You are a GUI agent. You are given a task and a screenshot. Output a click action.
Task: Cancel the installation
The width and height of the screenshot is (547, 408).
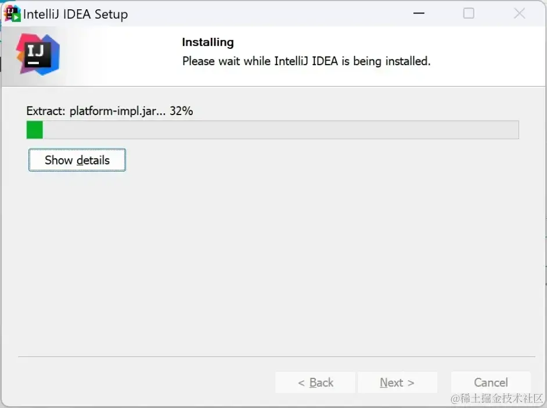pos(491,382)
